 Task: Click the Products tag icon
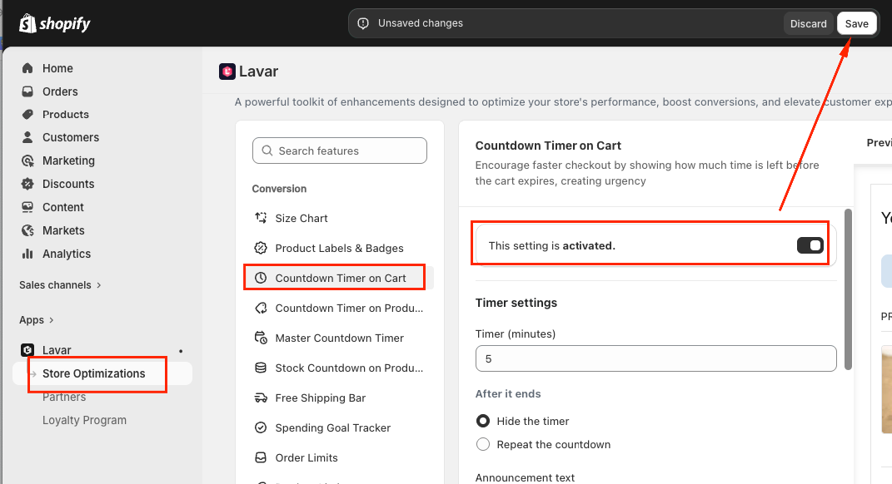click(27, 114)
